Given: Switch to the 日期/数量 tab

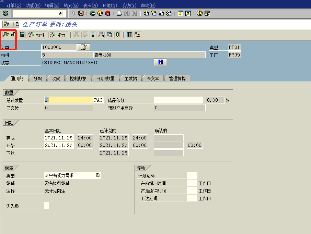Looking at the screenshot, I should coord(105,78).
